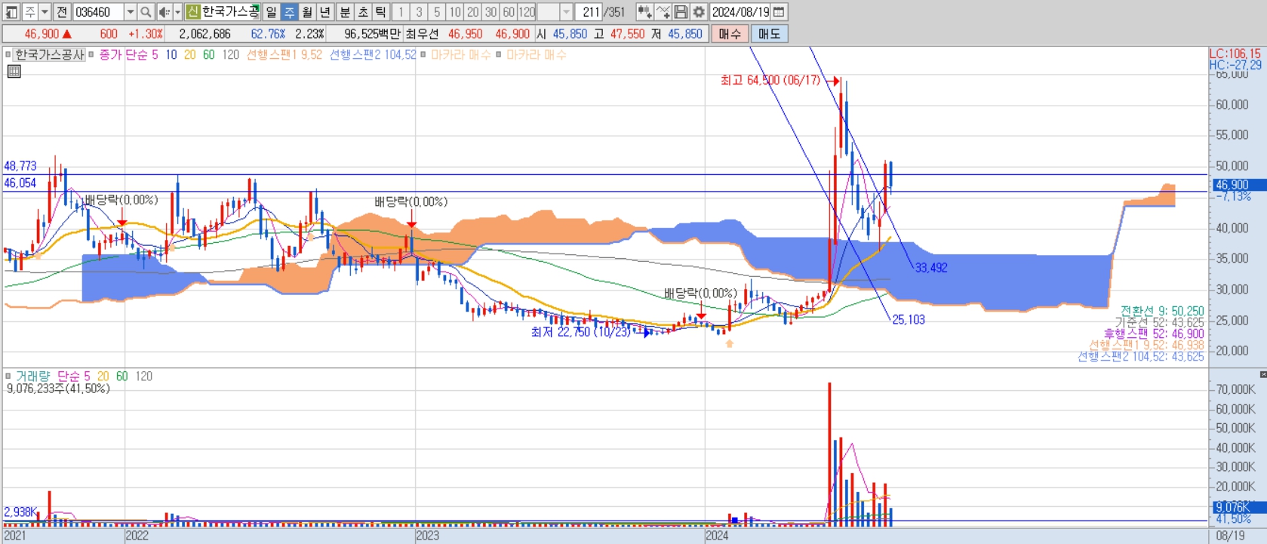Choose the 5 interval button
1267x544 pixels.
point(437,12)
